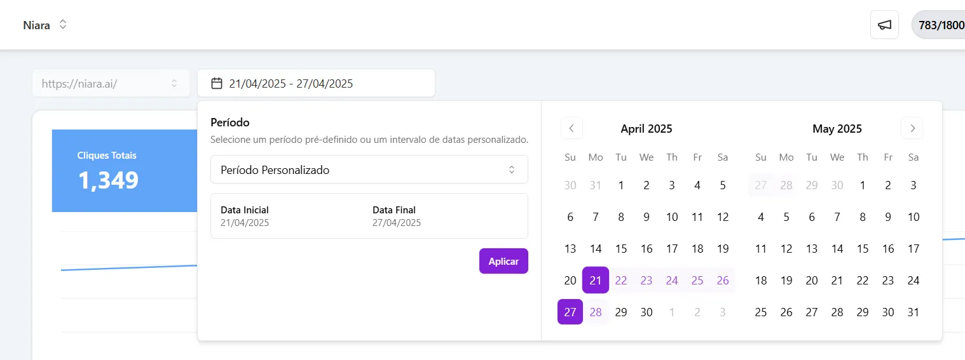The image size is (965, 360).
Task: Go to previous month in calendar
Action: click(x=571, y=128)
